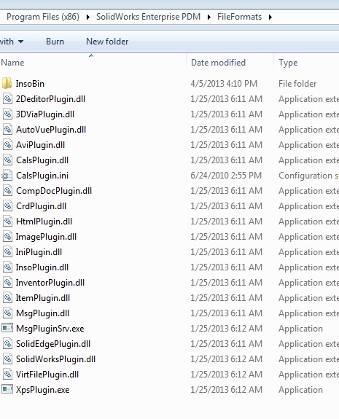
Task: Select the InventorPlugin.dll file icon
Action: click(7, 283)
